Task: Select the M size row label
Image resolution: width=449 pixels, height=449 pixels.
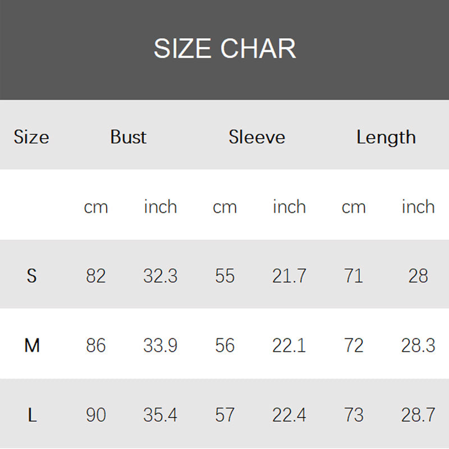Action: [32, 345]
